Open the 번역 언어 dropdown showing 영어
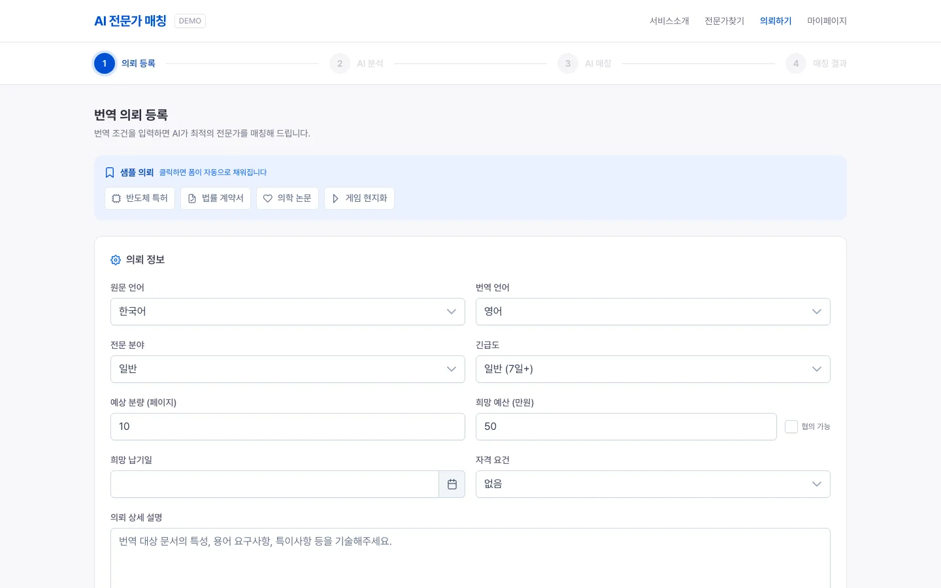941x588 pixels. [653, 312]
